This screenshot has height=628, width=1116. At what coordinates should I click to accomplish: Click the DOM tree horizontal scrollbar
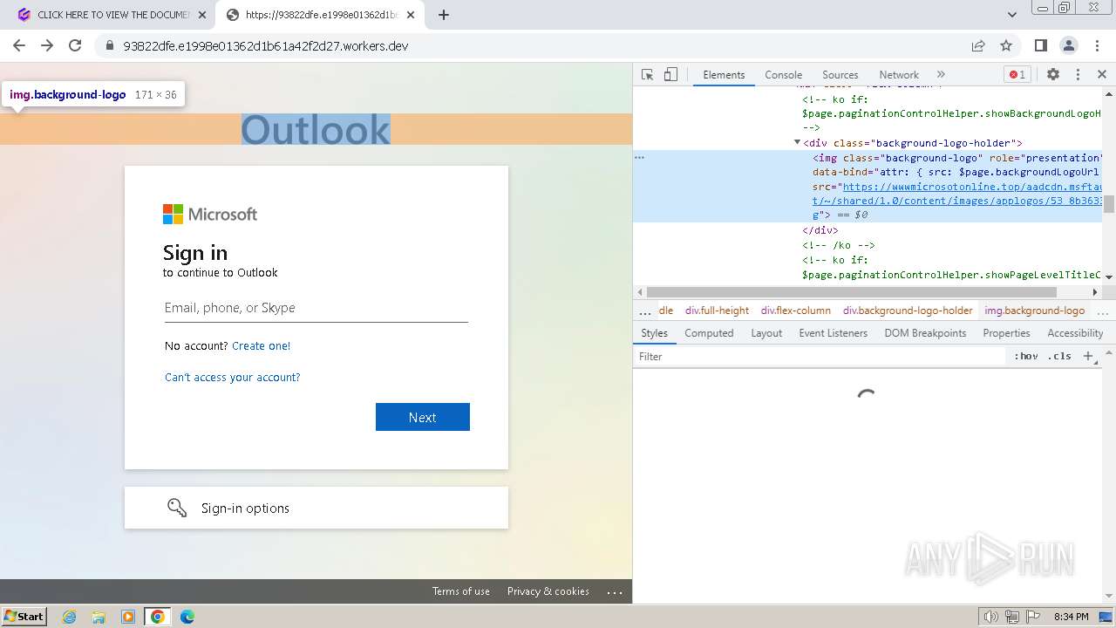[x=852, y=292]
